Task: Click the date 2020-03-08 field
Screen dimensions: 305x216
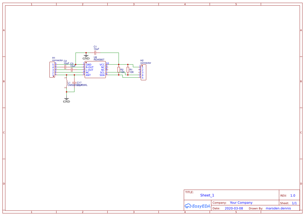Action: (234, 208)
